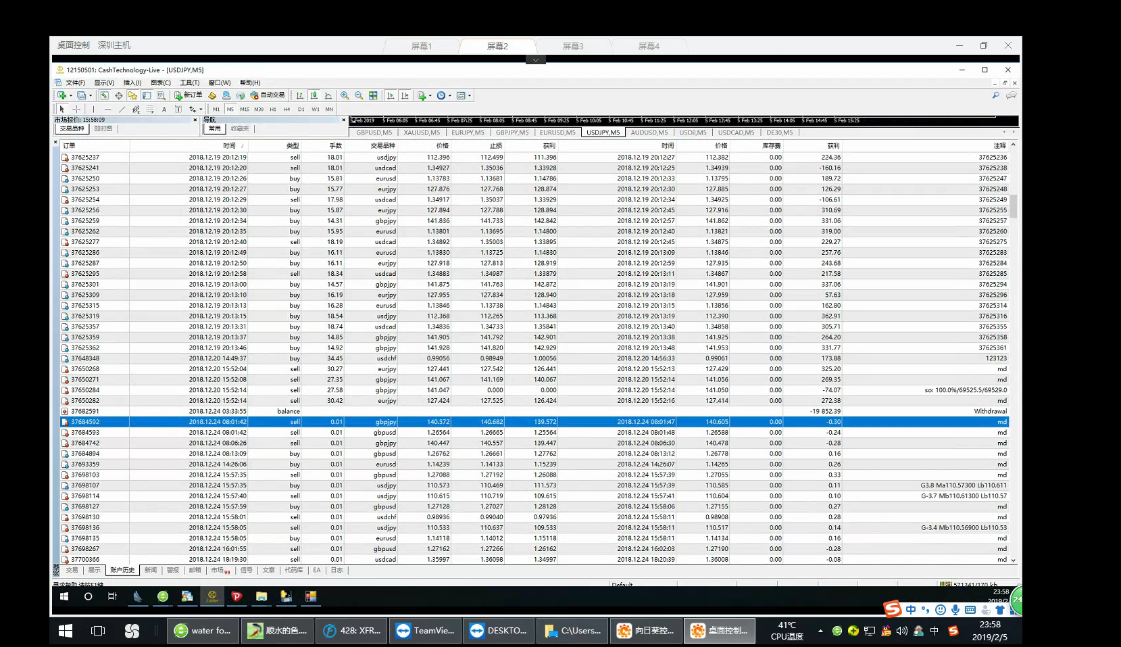Image resolution: width=1121 pixels, height=647 pixels.
Task: Open the 文件(F) menu
Action: tap(76, 82)
